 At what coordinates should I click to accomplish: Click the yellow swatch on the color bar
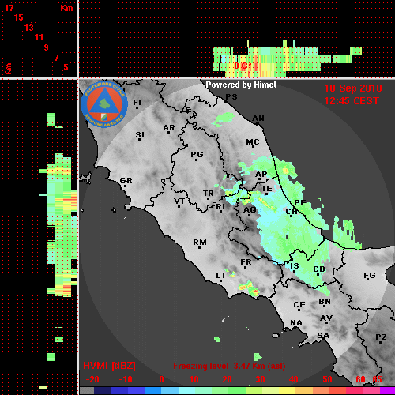[x=287, y=391]
